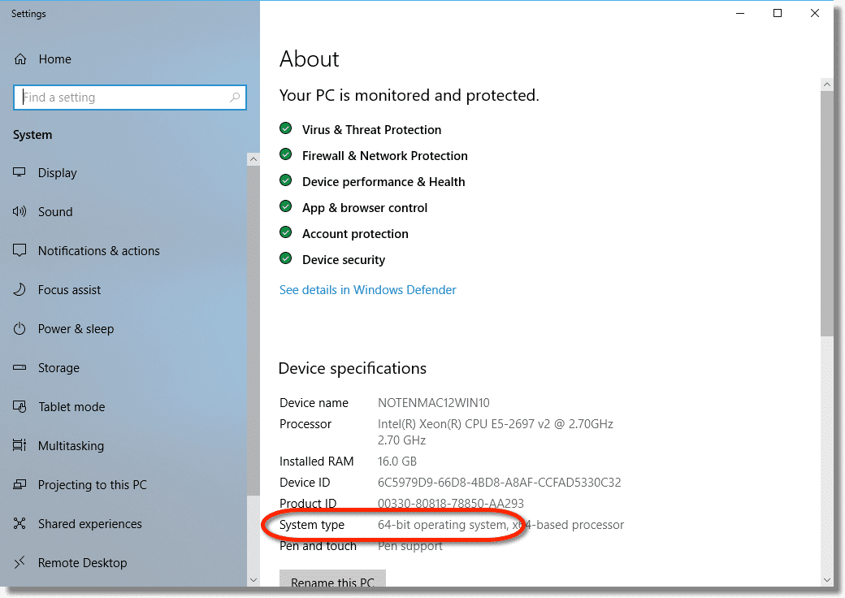Maximize the Settings window
Image resolution: width=845 pixels, height=598 pixels.
778,13
